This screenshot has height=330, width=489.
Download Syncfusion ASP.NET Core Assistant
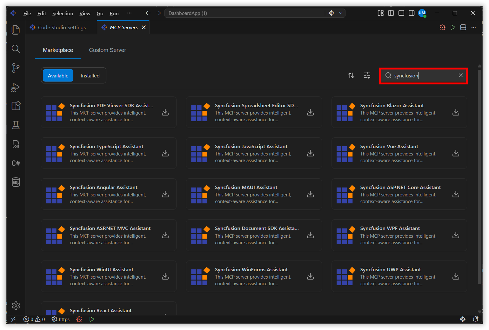(x=456, y=194)
